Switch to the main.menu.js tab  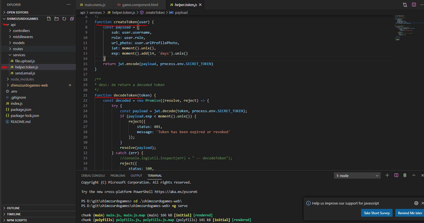(x=95, y=5)
